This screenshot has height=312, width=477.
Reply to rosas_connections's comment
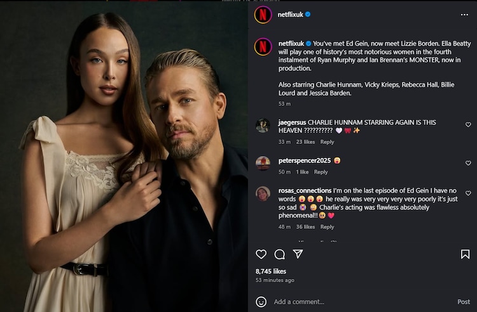click(x=327, y=227)
